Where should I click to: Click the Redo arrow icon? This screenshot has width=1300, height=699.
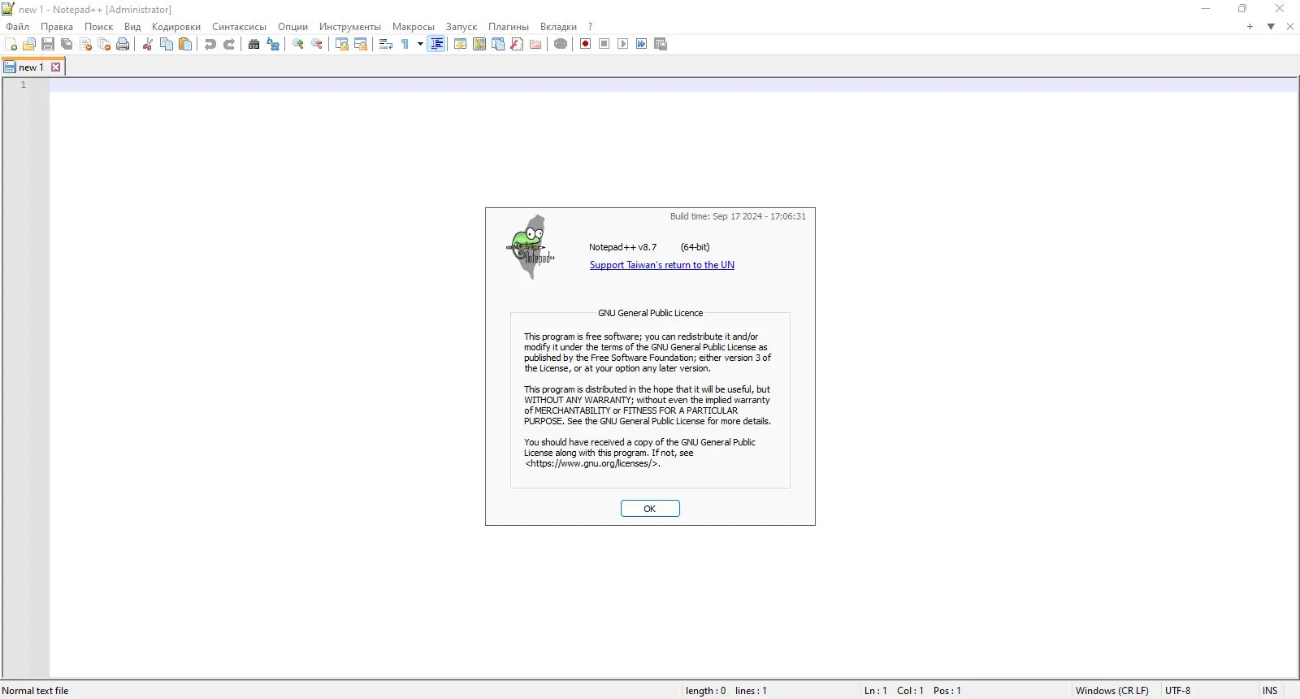tap(229, 44)
